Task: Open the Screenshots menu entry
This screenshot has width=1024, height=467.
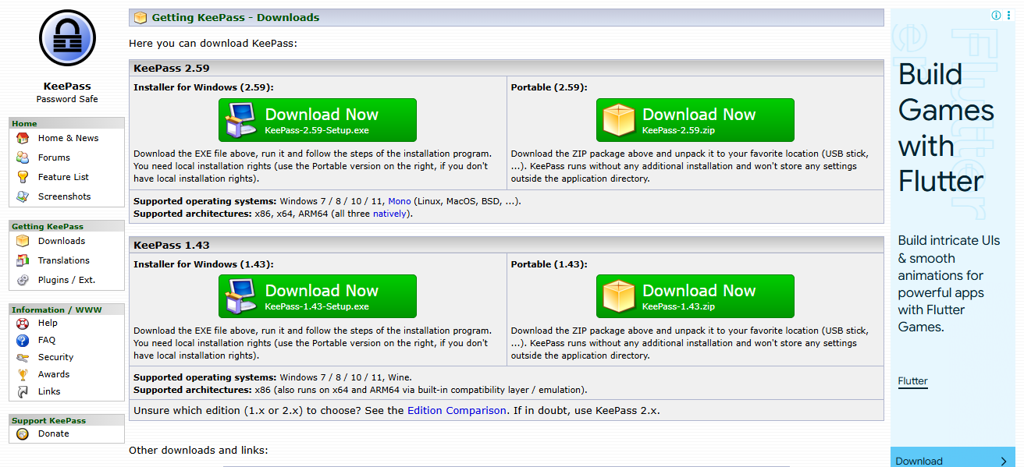Action: point(64,196)
